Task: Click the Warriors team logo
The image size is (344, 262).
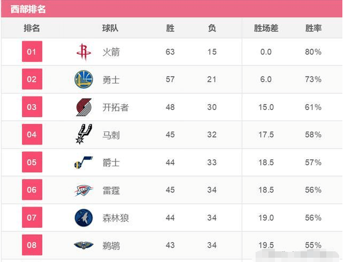Action: tap(84, 79)
